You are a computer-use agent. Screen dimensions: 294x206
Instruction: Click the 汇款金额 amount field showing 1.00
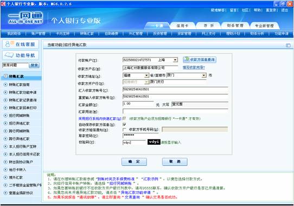pyautogui.click(x=138, y=104)
